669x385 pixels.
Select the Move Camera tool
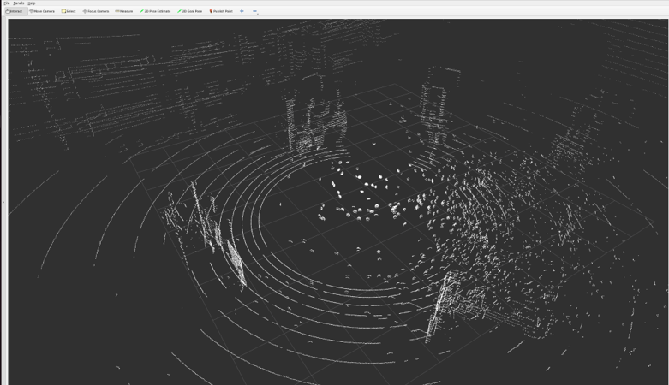point(42,11)
